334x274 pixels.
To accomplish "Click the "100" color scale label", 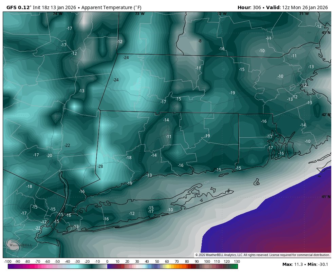I will [207, 261].
